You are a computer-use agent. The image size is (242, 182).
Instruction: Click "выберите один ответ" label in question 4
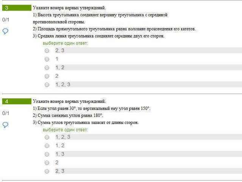point(65,130)
